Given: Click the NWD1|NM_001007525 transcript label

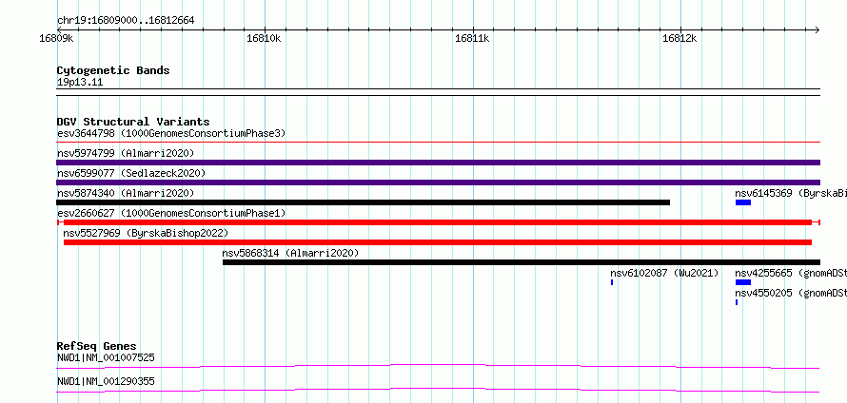Looking at the screenshot, I should (x=106, y=357).
